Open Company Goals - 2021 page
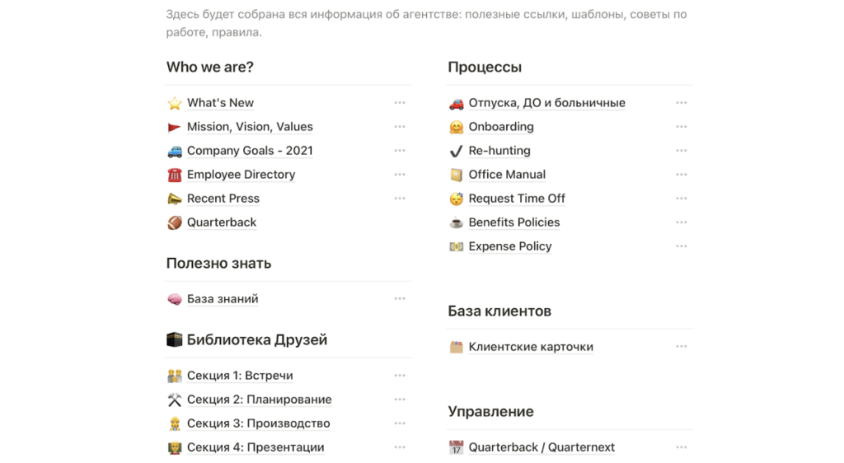This screenshot has height=463, width=844. coord(250,151)
